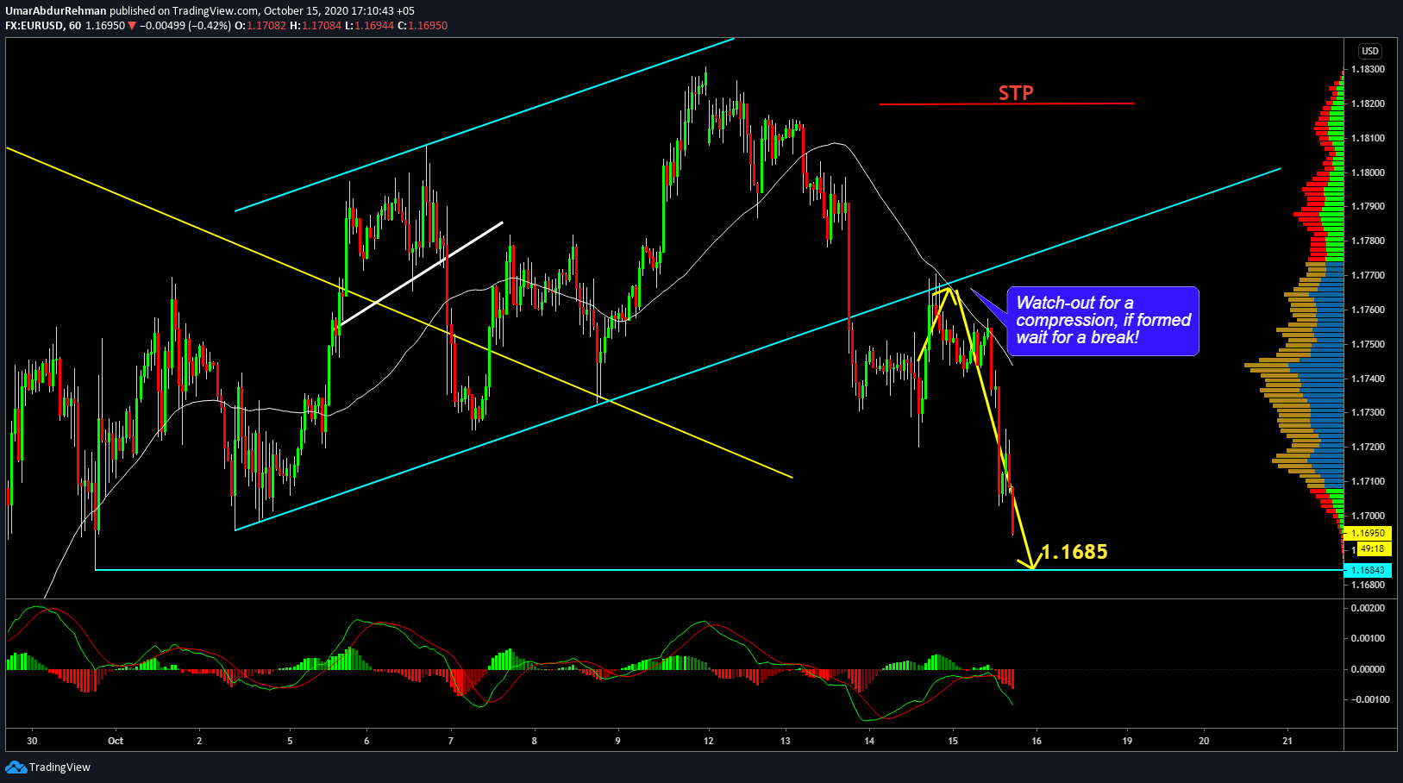Click the 0.00000 MACD zero label
Image resolution: width=1403 pixels, height=783 pixels.
coord(1369,669)
